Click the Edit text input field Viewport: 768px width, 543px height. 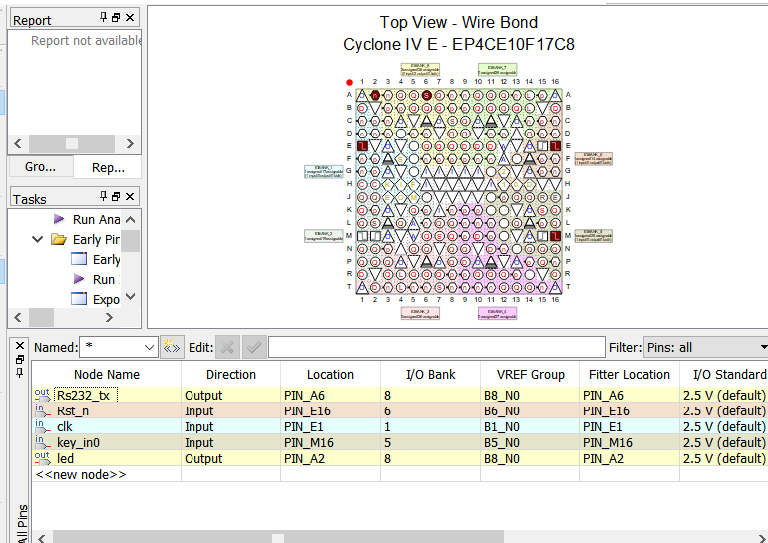point(437,347)
